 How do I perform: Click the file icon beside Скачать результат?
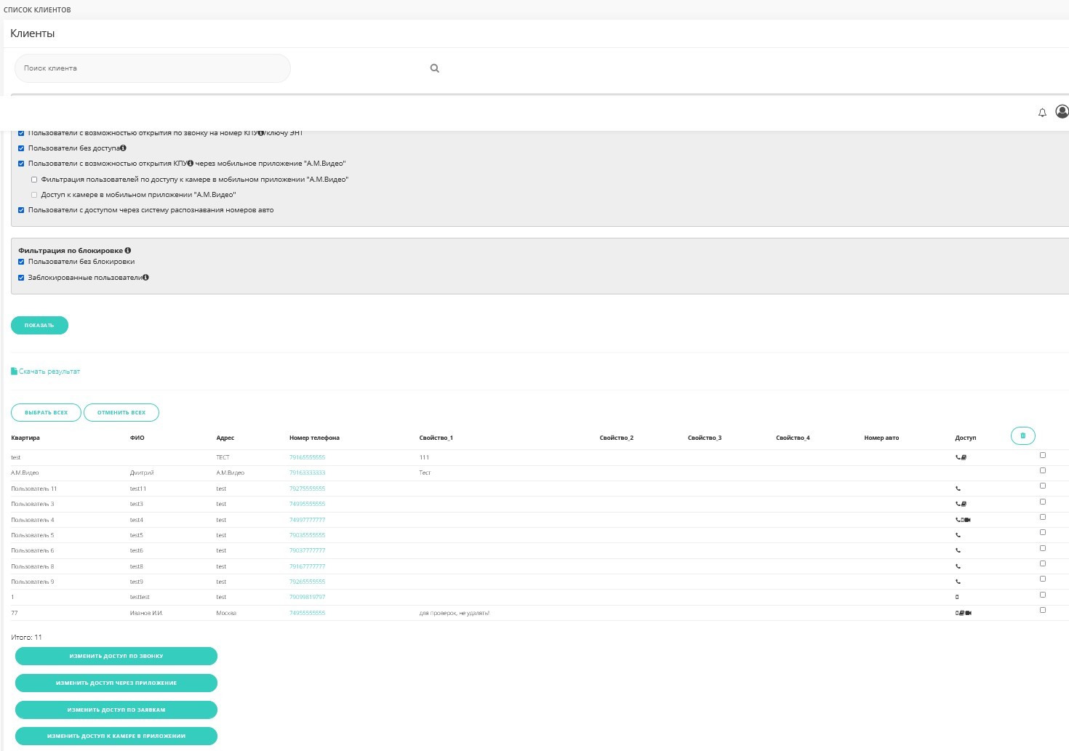(x=14, y=372)
